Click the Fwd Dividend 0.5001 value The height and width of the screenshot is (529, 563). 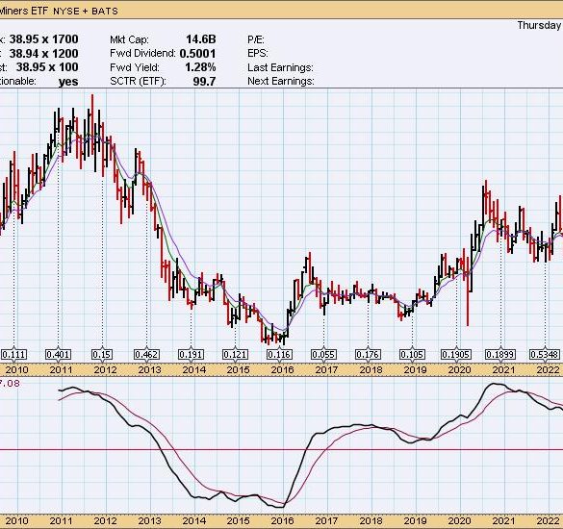(197, 54)
